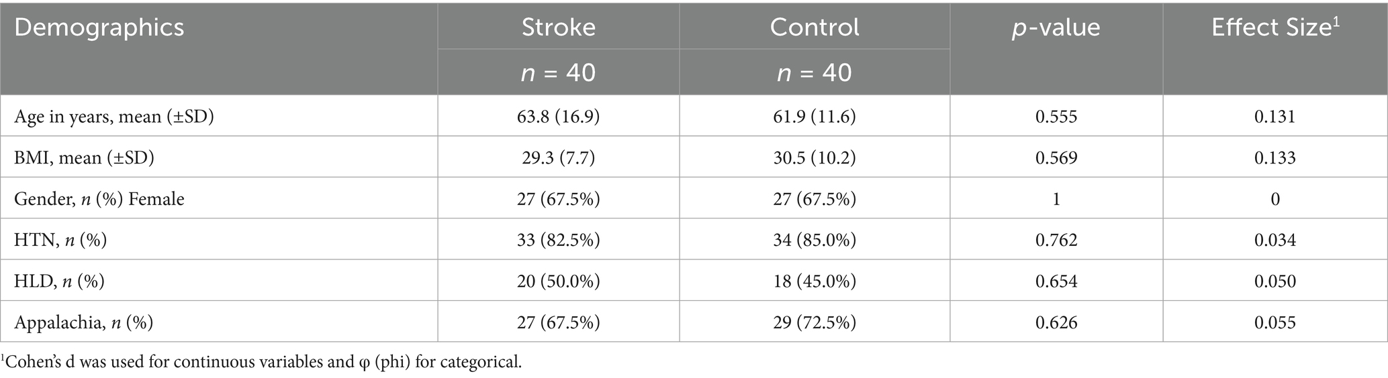Select the HTN row label
The image size is (1388, 378).
(60, 240)
